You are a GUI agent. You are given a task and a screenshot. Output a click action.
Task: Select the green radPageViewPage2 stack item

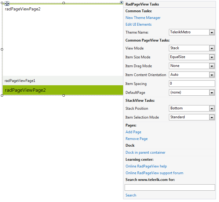click(63, 90)
